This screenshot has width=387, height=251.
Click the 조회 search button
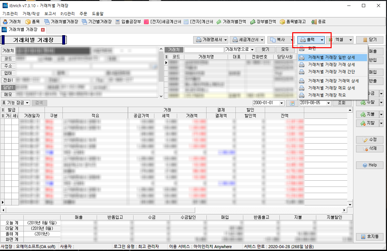click(341, 103)
